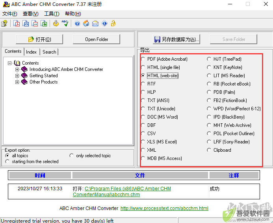This screenshot has width=273, height=223.
Task: Click the 文件 column header
Action: point(140,175)
